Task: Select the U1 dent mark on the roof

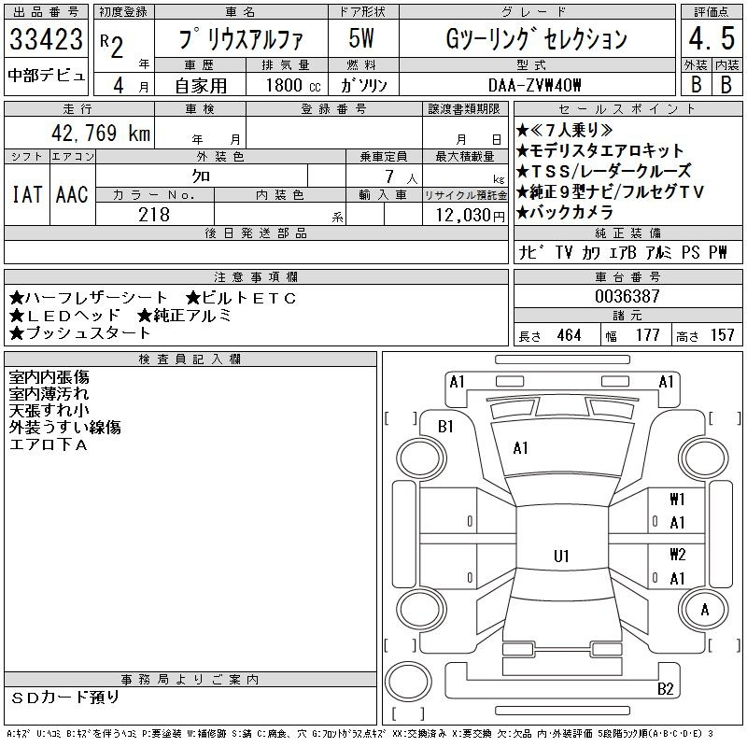Action: [561, 556]
